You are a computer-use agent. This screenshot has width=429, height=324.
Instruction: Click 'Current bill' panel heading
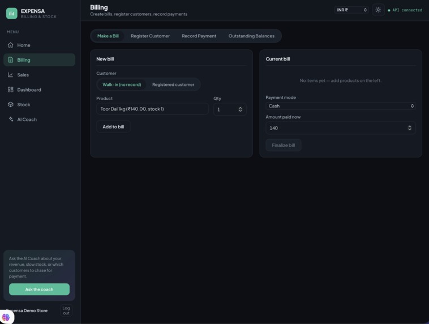(278, 59)
